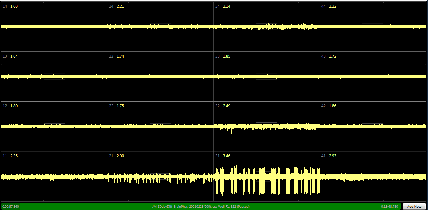Open electrode 32 waveform panel
428x210 pixels.
(266, 126)
